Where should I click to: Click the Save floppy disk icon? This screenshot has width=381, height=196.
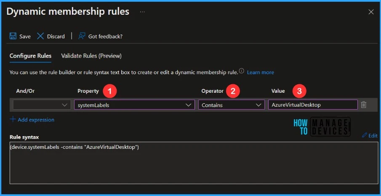[x=13, y=36]
